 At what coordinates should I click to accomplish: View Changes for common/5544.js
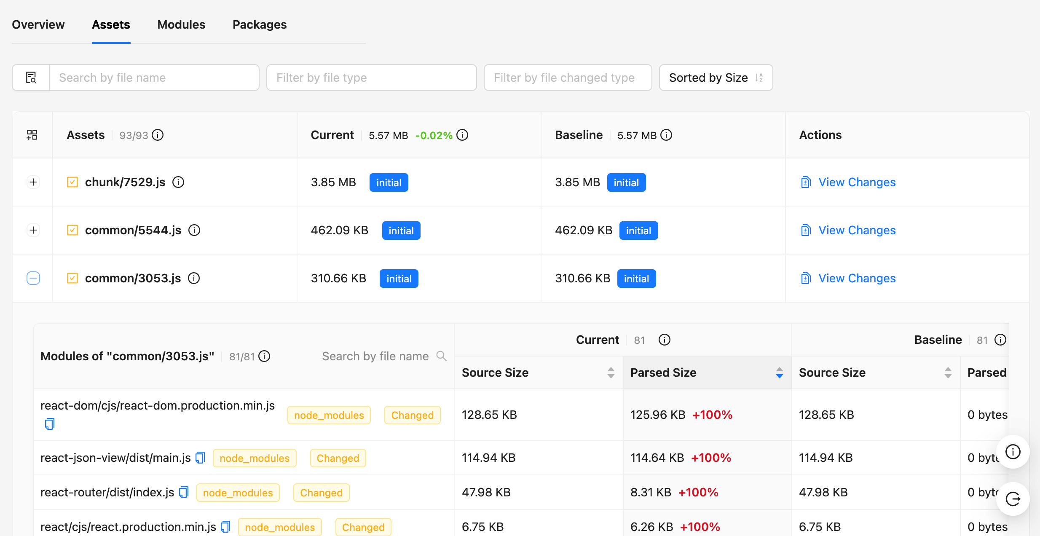[x=856, y=230]
